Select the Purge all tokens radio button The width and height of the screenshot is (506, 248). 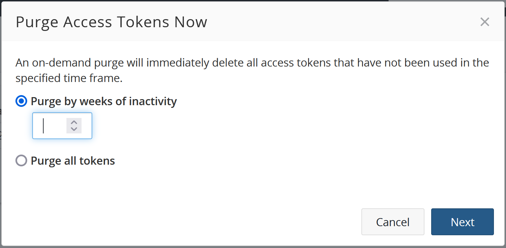click(x=21, y=161)
